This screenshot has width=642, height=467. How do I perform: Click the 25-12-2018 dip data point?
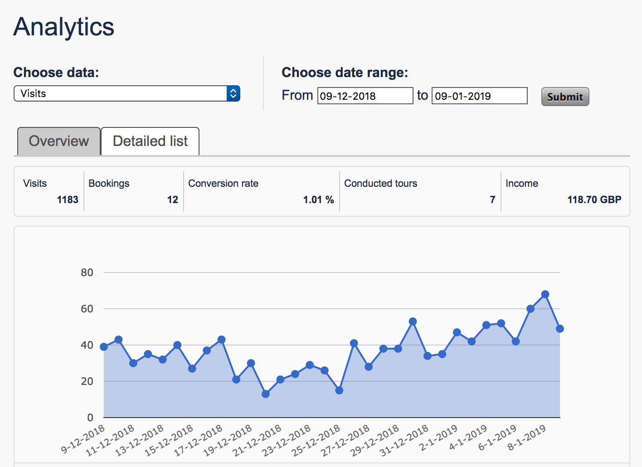click(339, 390)
